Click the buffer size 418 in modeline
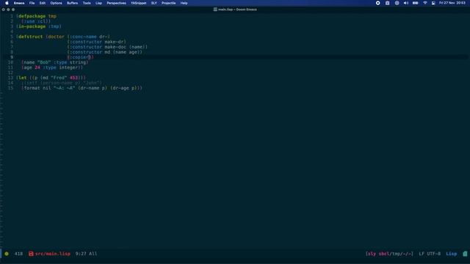 (x=18, y=254)
